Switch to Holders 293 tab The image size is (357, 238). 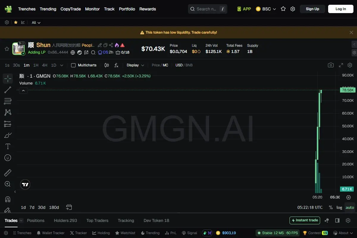[x=65, y=220]
